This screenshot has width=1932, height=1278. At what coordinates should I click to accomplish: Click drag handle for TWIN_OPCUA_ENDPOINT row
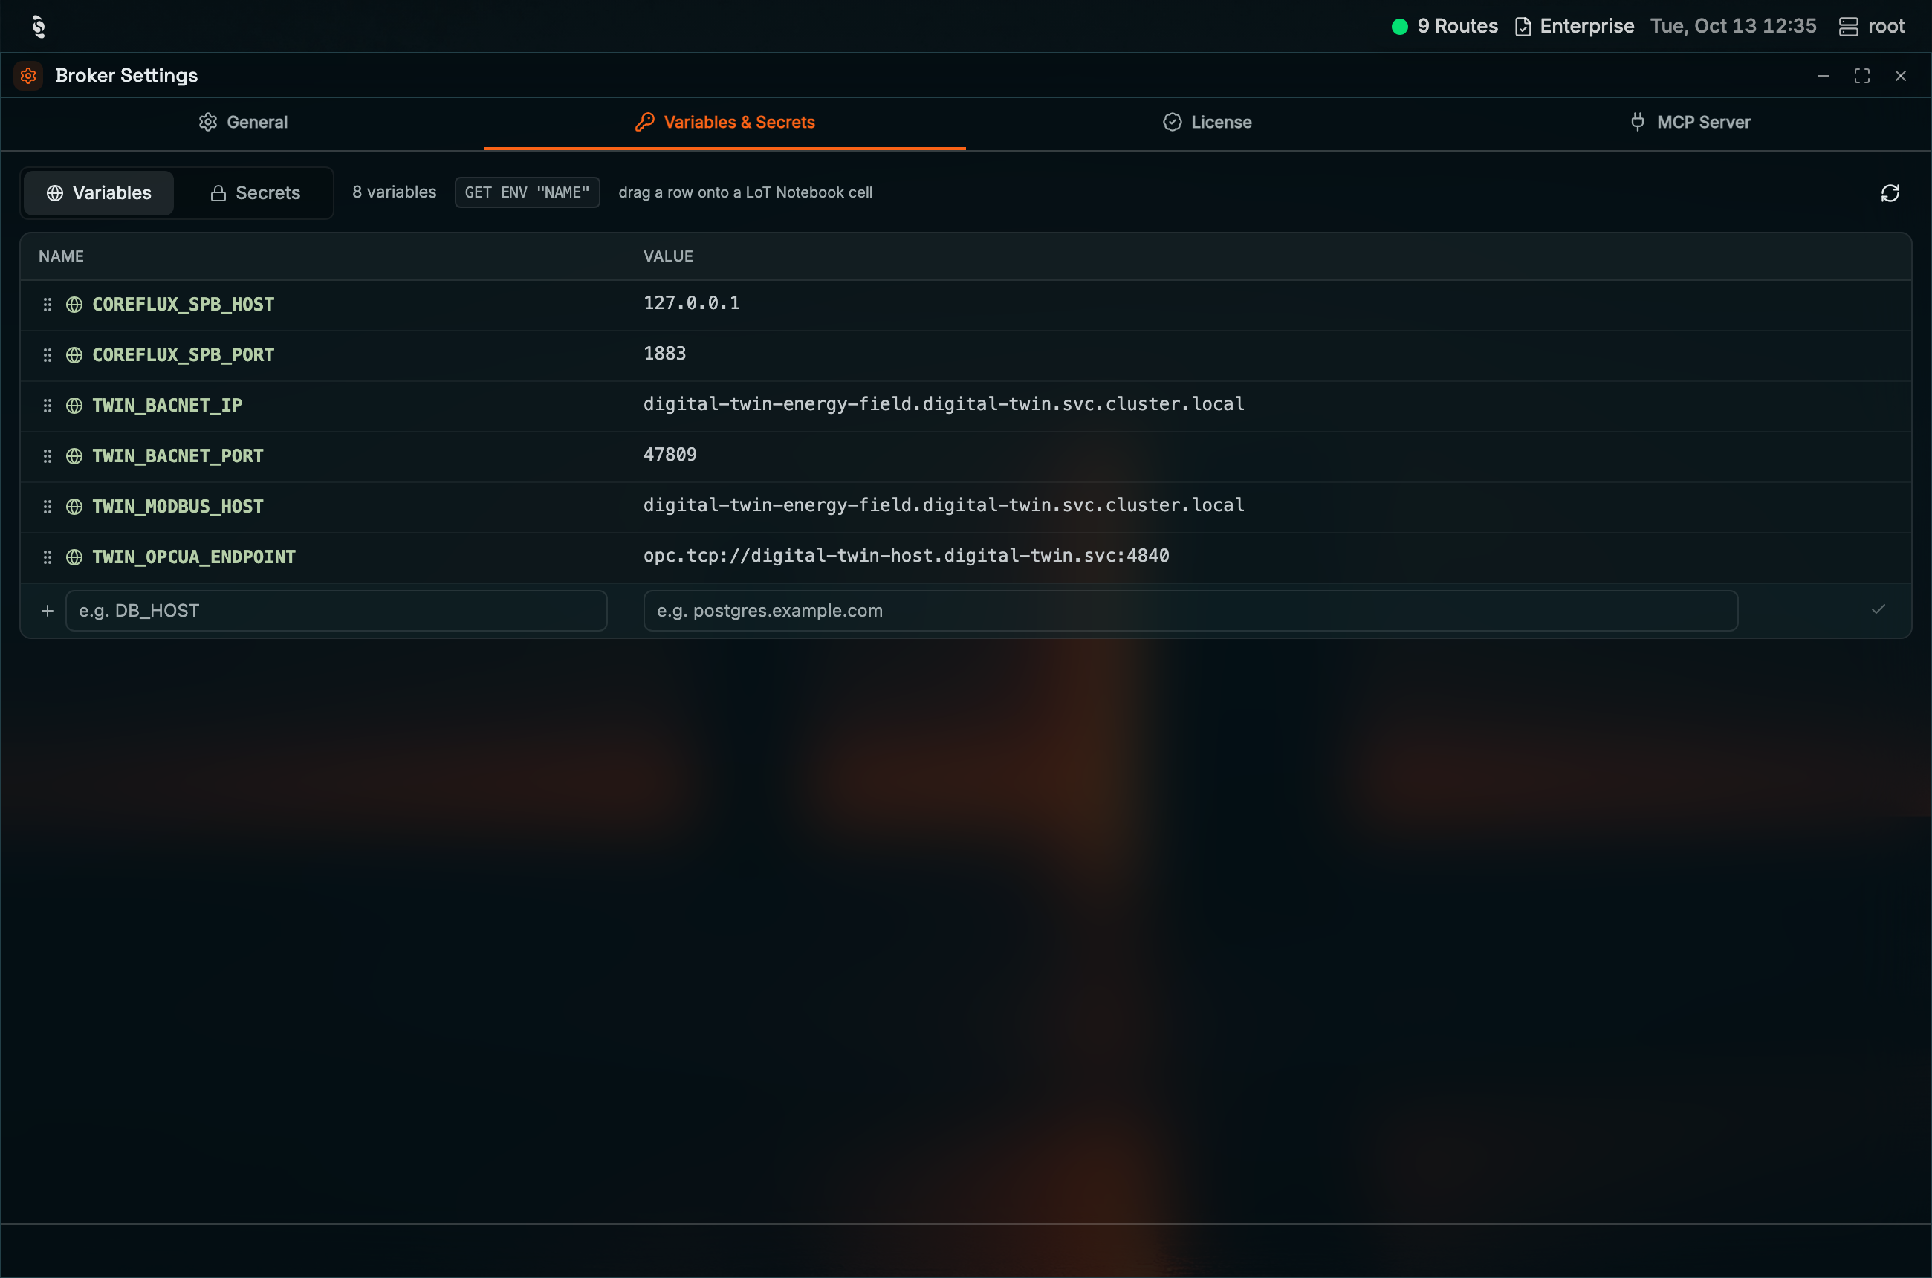[x=48, y=557]
